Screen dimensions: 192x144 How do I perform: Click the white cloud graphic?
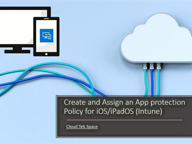tap(156, 38)
